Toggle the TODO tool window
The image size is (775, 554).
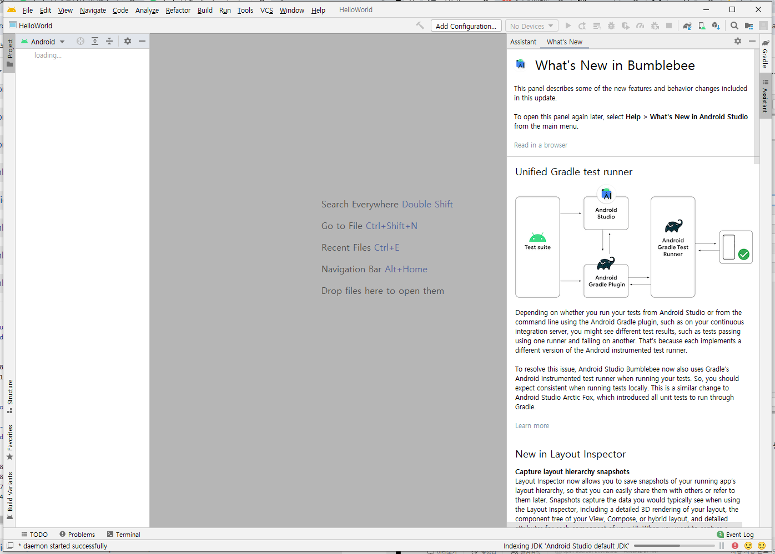tap(34, 535)
